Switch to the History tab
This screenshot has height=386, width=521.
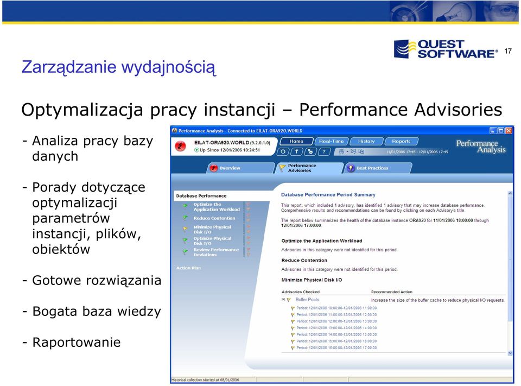click(x=366, y=141)
